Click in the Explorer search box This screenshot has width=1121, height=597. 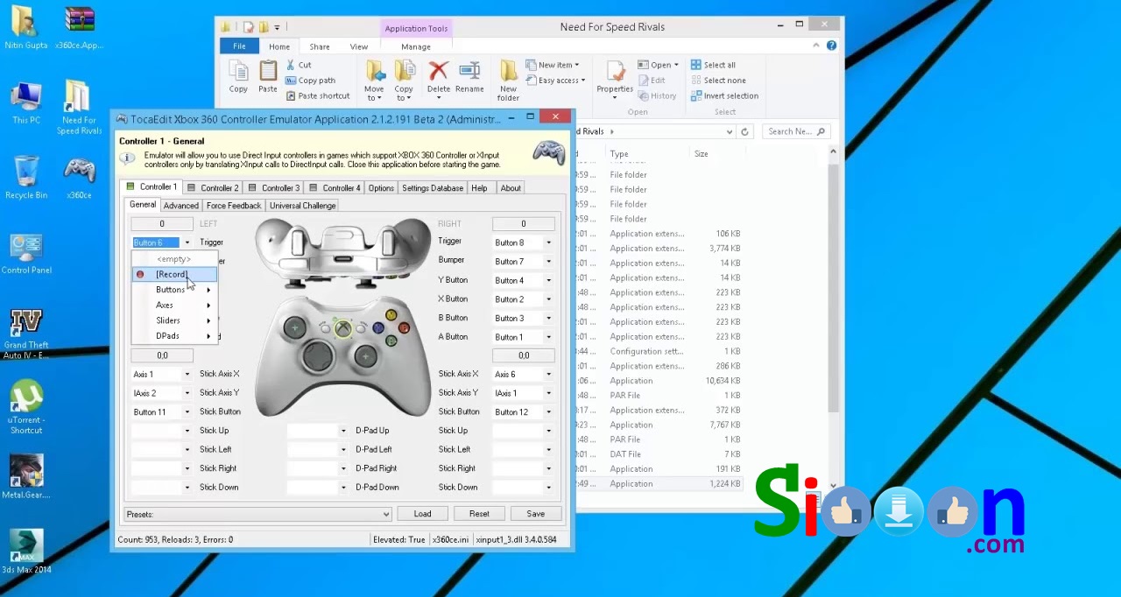(795, 131)
